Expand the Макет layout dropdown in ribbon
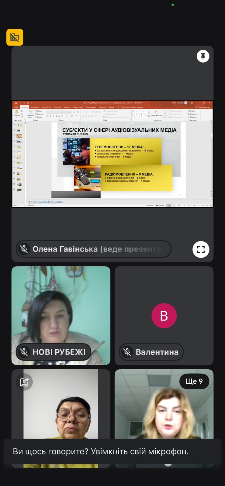 click(39, 111)
